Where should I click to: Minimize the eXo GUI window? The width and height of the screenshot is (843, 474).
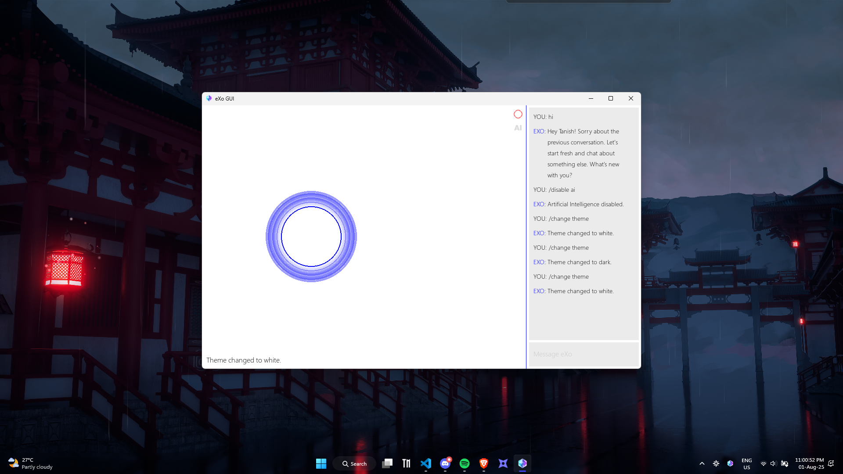[591, 98]
